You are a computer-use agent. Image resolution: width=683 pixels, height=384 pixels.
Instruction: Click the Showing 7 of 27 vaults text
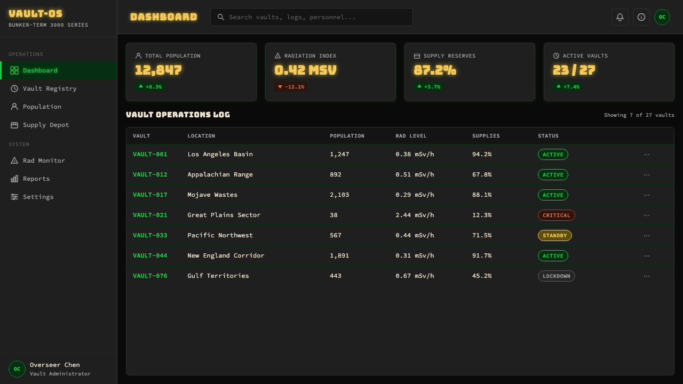(x=639, y=115)
